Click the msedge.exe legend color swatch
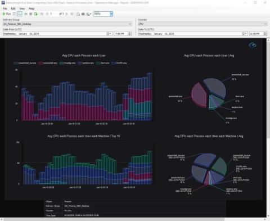Viewport: 270px width, 221px height. pyautogui.click(x=61, y=63)
